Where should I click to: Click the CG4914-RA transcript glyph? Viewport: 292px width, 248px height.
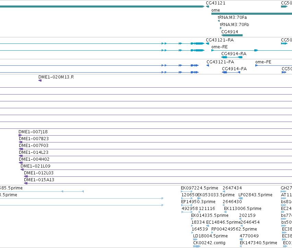click(x=232, y=57)
